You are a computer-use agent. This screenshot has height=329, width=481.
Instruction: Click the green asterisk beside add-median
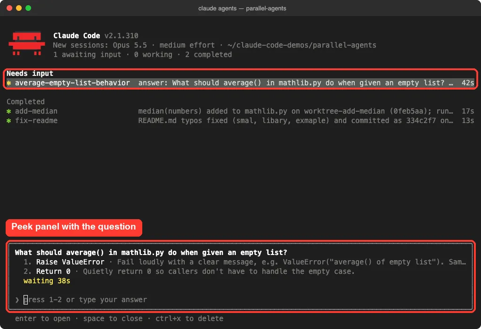(x=9, y=111)
